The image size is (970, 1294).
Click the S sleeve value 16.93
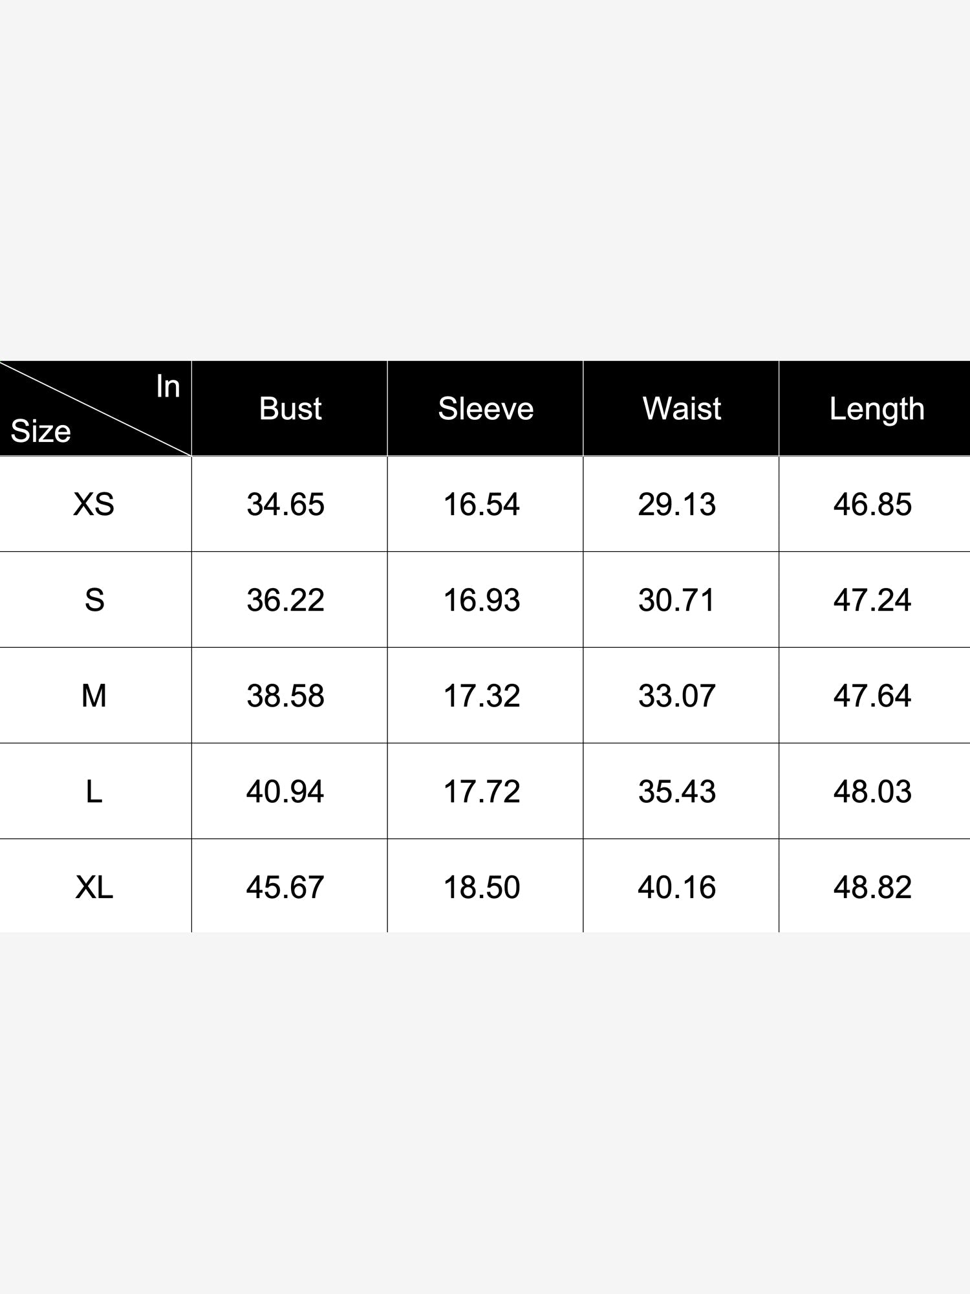pyautogui.click(x=482, y=600)
